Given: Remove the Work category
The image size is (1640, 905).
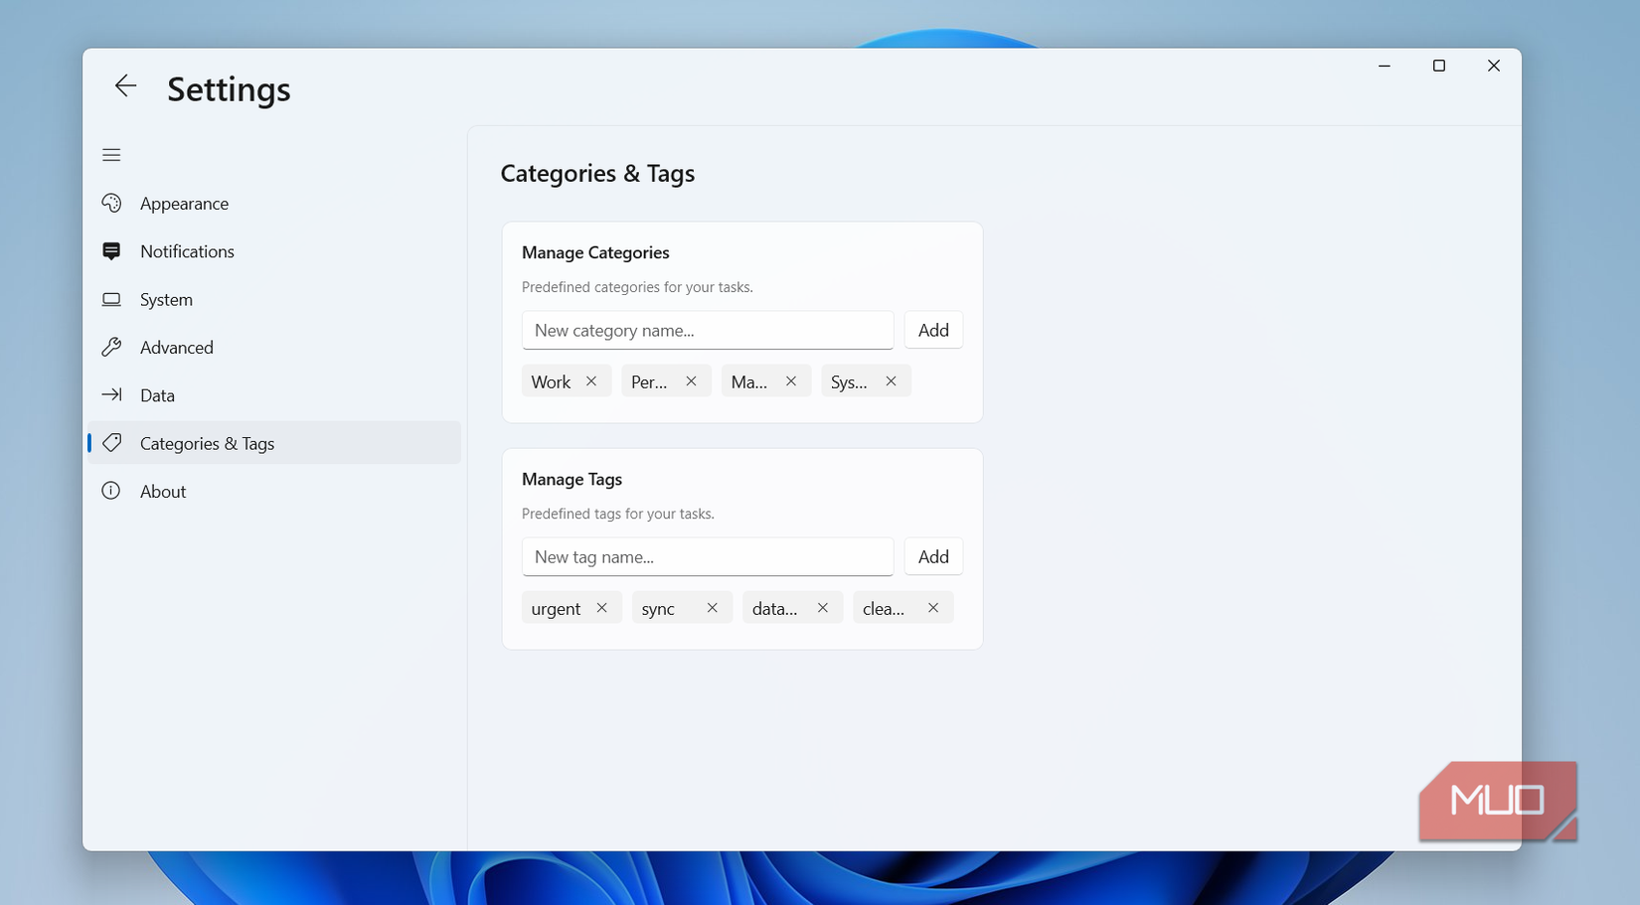Looking at the screenshot, I should 591,380.
